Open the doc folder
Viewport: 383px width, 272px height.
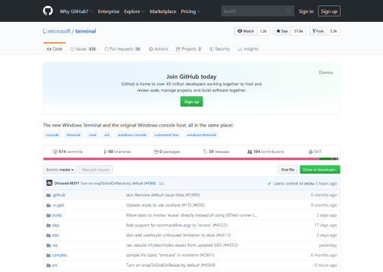pos(55,235)
